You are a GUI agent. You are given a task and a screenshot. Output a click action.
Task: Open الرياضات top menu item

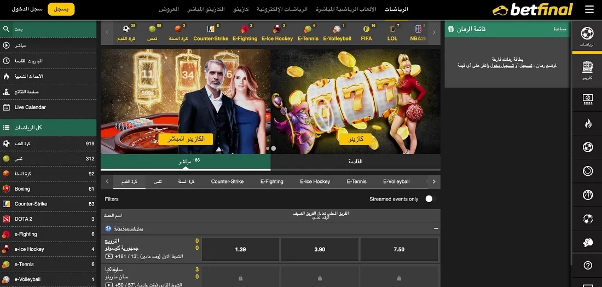tap(396, 9)
